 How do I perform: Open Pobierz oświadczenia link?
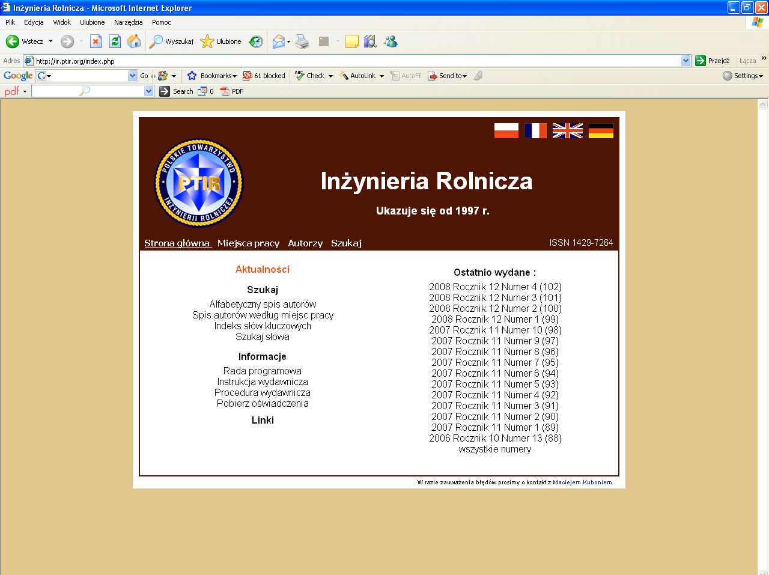pyautogui.click(x=263, y=403)
